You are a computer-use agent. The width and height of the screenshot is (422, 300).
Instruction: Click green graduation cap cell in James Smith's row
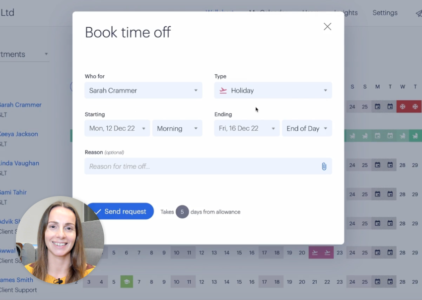127,282
